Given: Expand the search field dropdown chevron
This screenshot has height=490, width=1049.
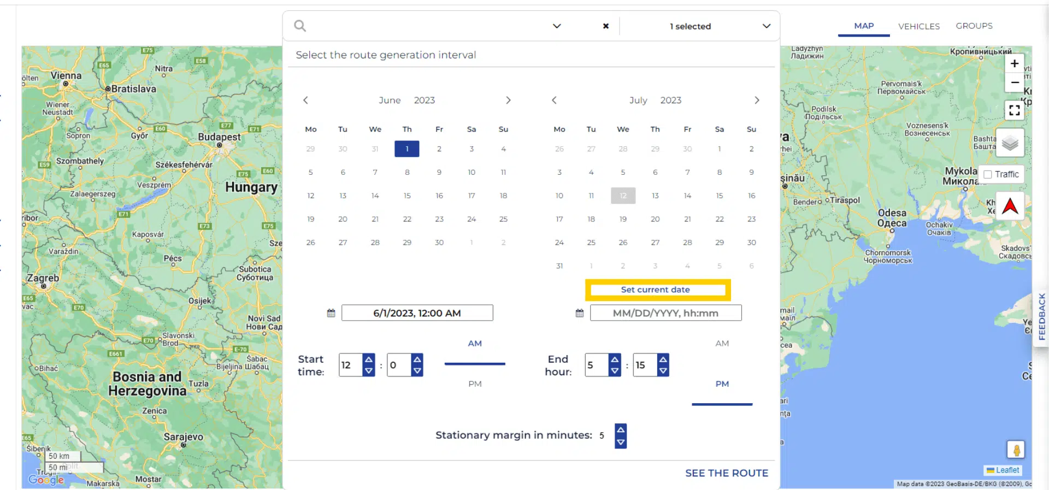Looking at the screenshot, I should point(557,26).
